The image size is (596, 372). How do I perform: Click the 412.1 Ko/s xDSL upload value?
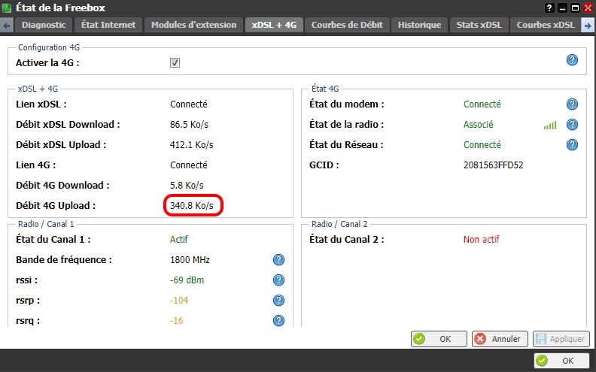[192, 144]
